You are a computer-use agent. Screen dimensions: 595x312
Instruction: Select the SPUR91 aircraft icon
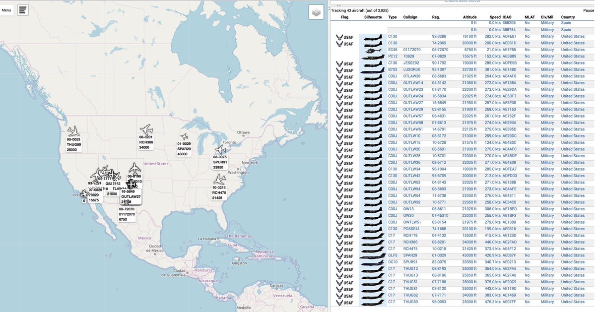220,150
